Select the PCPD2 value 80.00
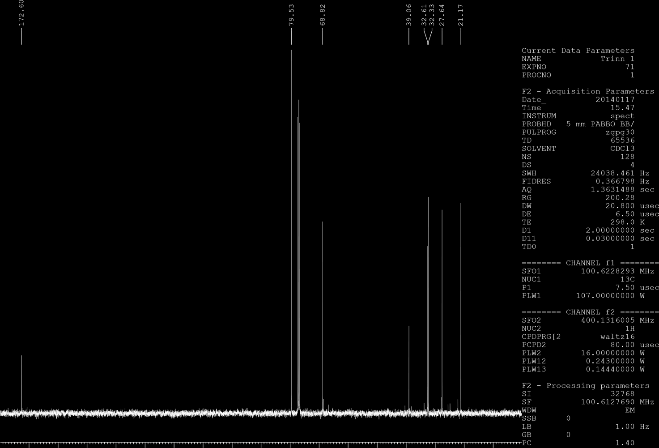 click(622, 345)
